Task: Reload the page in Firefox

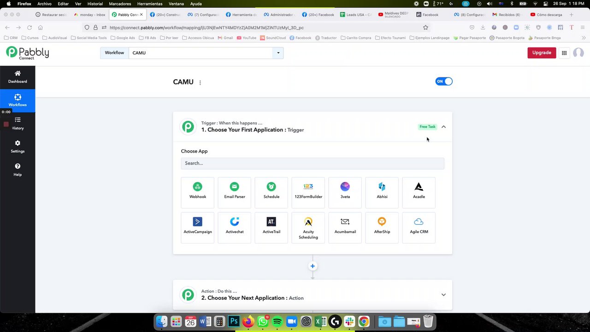Action: point(29,28)
